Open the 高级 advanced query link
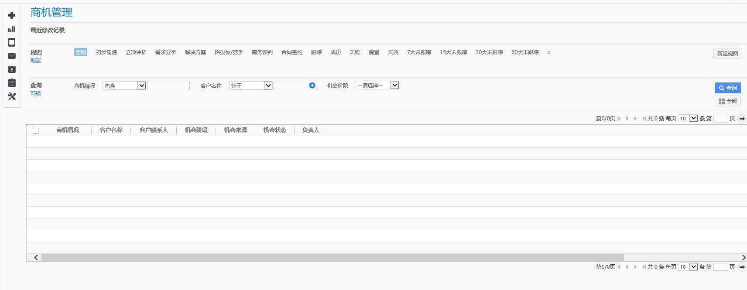This screenshot has width=747, height=290. (x=36, y=93)
